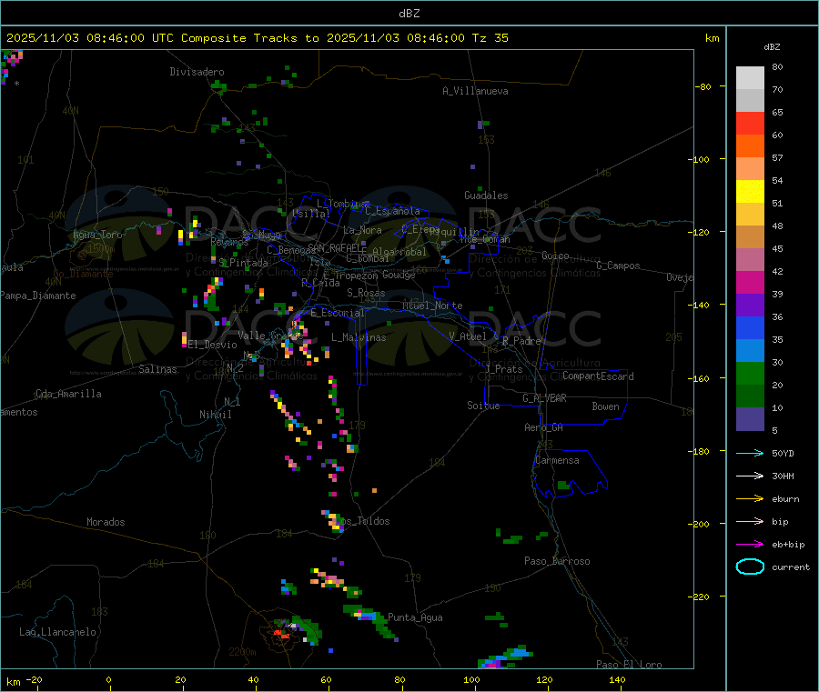Click the 'Morados' map label
The image size is (819, 692).
(x=106, y=522)
